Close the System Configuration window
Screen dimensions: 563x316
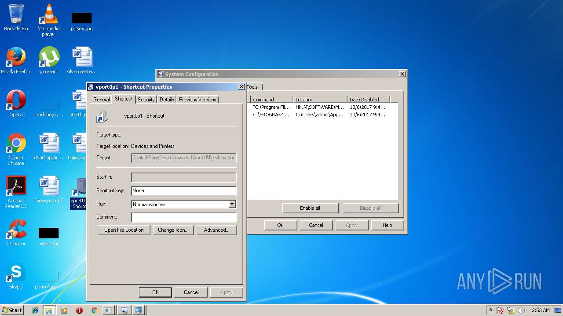point(402,74)
